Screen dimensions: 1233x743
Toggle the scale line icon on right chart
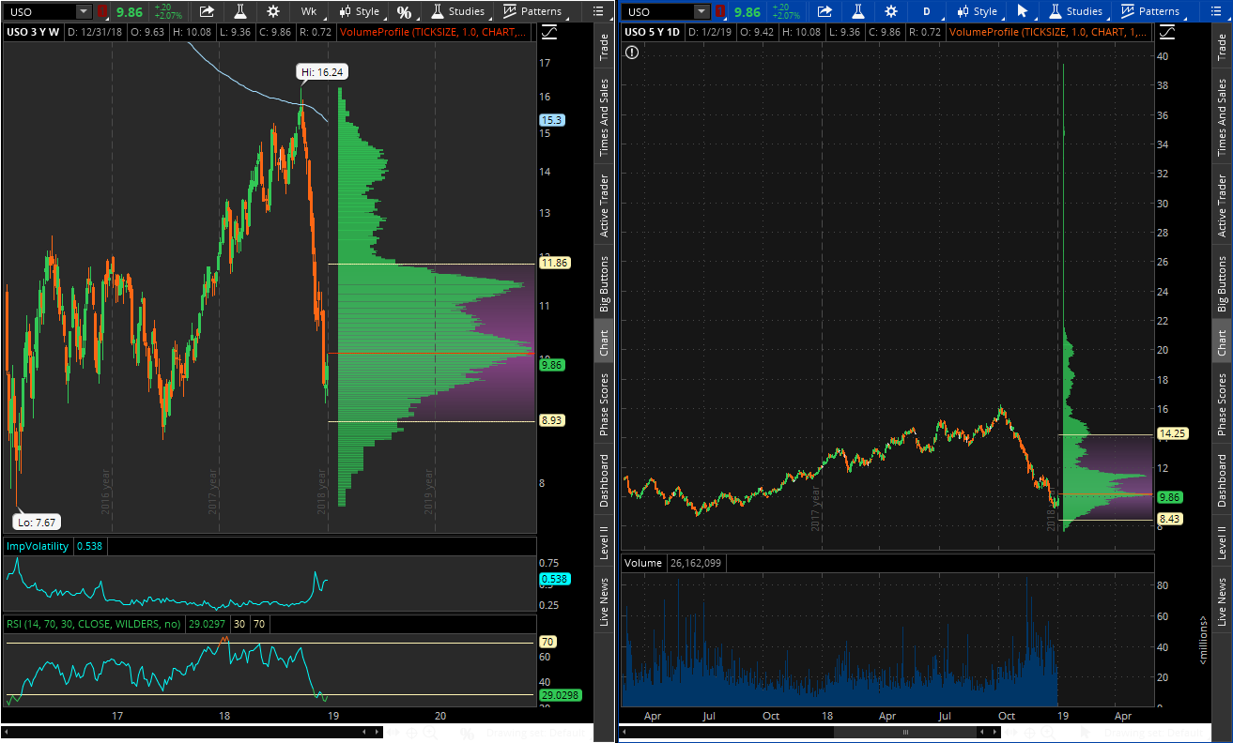(1167, 31)
